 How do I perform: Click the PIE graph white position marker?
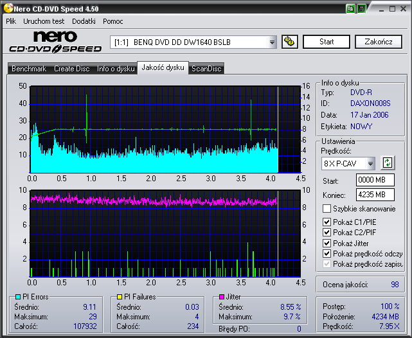pos(278,129)
